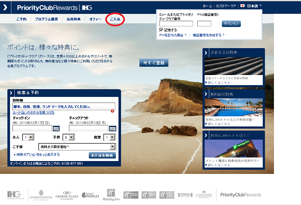Open the ご入会 menu item

tap(115, 19)
